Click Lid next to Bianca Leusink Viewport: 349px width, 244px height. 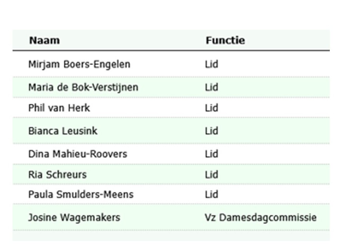coord(211,131)
